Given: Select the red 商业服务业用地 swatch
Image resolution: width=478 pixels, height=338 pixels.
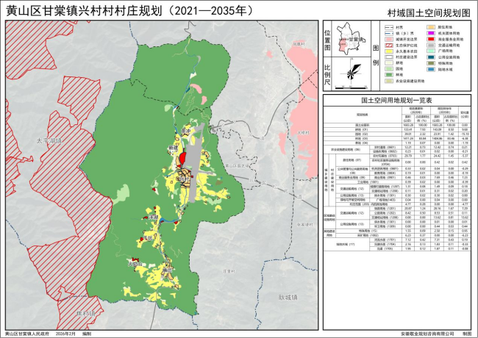Looking at the screenshot, I should click(431, 39).
